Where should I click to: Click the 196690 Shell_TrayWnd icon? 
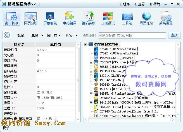click(x=96, y=58)
